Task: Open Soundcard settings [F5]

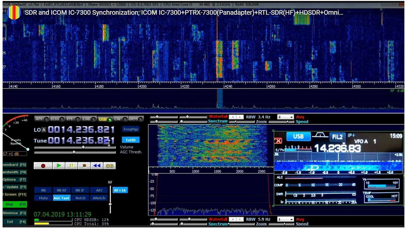Action: click(15, 165)
